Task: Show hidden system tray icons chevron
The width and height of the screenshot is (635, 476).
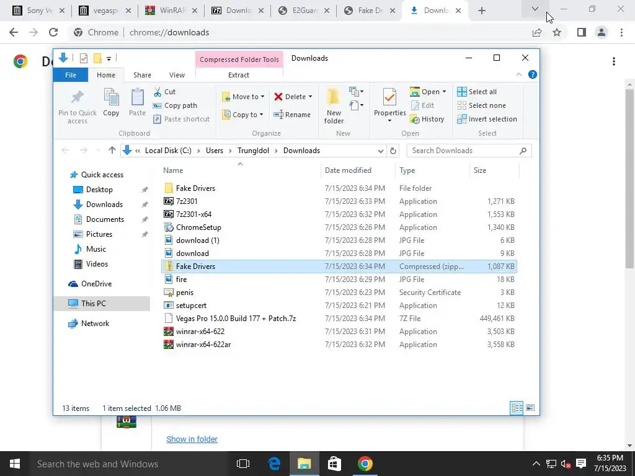Action: coord(536,464)
